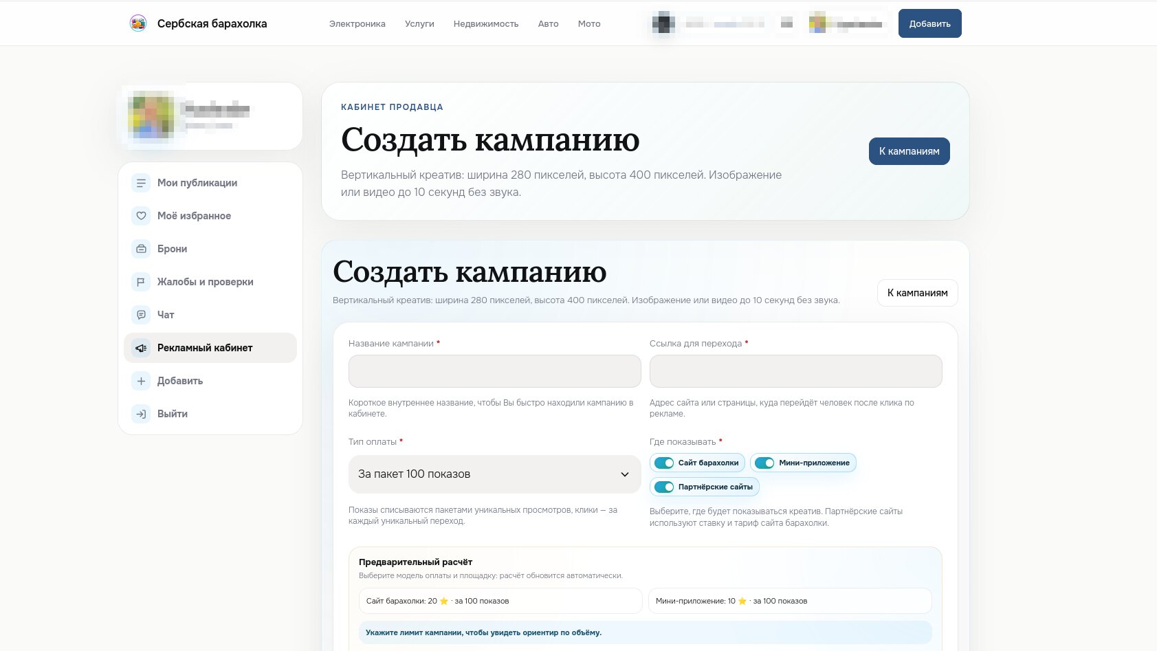This screenshot has height=651, width=1157.
Task: Click the flag icon for Жалобы и проверки
Action: click(141, 282)
